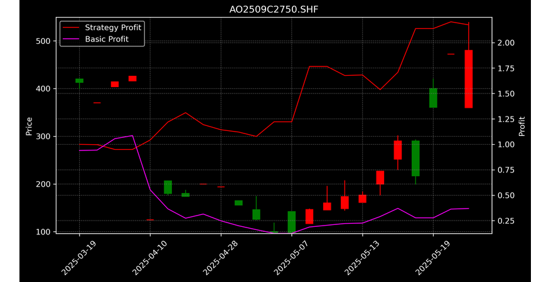This screenshot has width=551, height=282.
Task: Click the 1.50 profit tick label
Action: click(x=505, y=93)
